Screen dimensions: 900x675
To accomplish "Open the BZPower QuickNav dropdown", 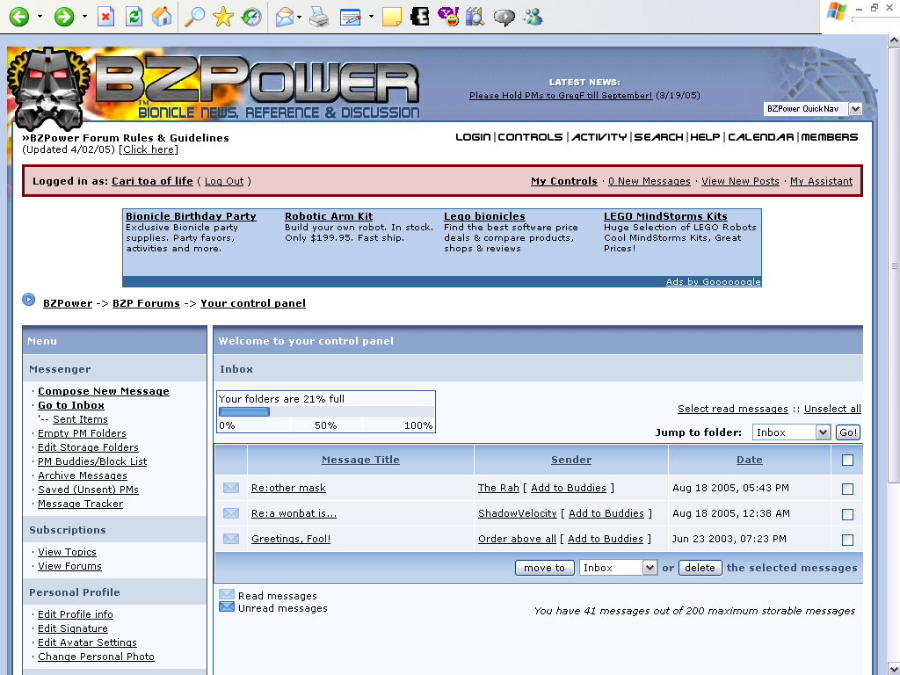I will tap(813, 109).
